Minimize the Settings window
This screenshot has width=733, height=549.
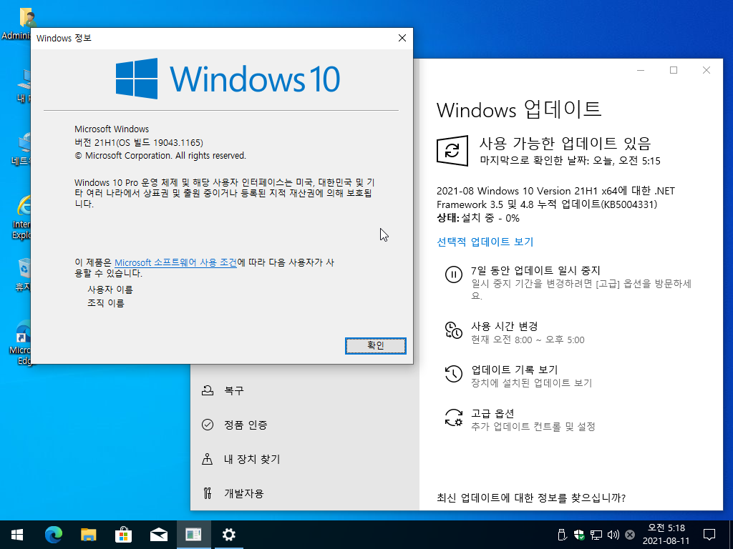641,70
